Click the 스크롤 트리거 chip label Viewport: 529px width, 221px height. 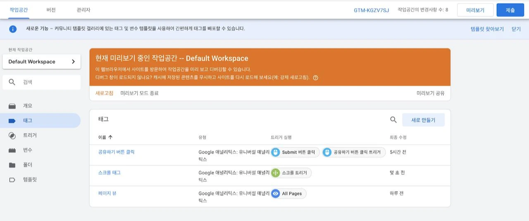[x=294, y=173]
